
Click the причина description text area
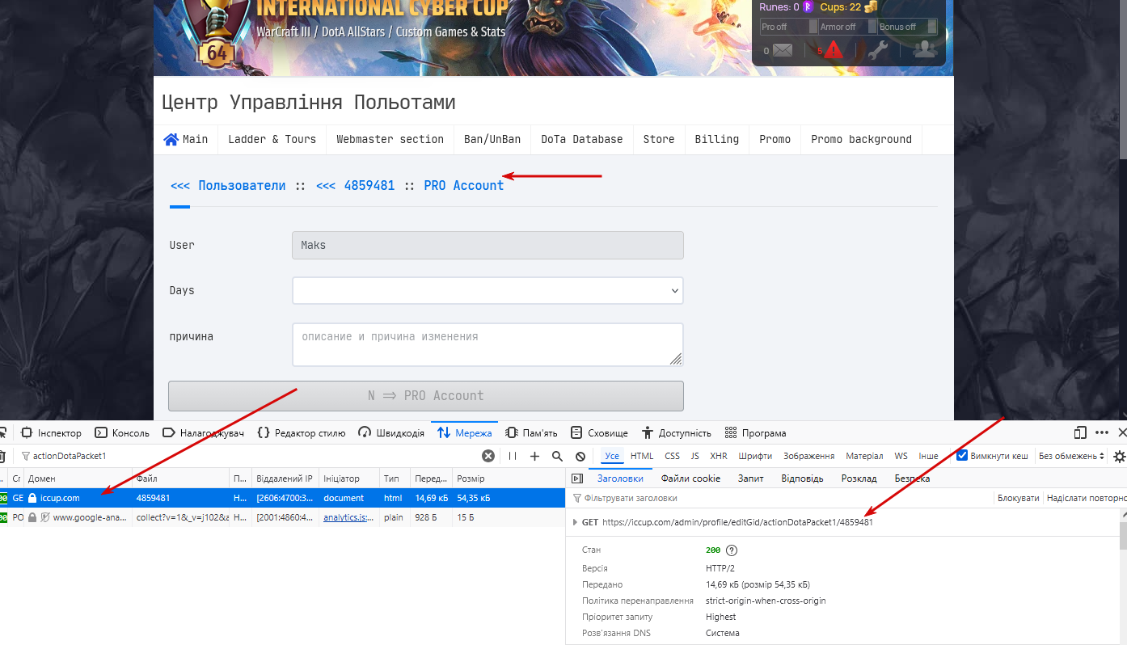point(488,345)
